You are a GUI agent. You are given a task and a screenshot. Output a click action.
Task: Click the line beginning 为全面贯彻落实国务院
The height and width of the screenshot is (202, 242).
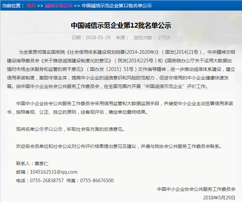[x=127, y=52]
